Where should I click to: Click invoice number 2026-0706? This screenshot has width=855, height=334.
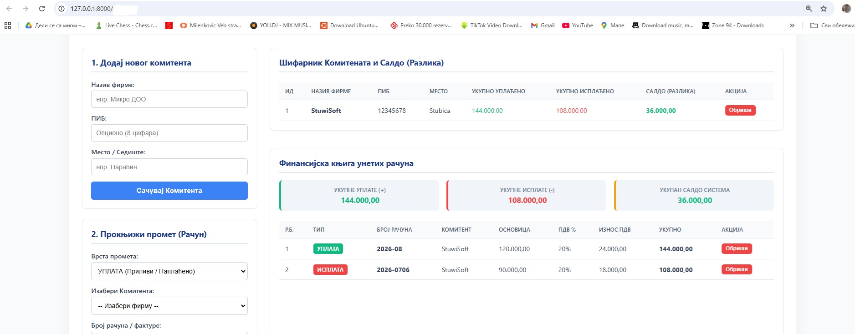point(393,270)
